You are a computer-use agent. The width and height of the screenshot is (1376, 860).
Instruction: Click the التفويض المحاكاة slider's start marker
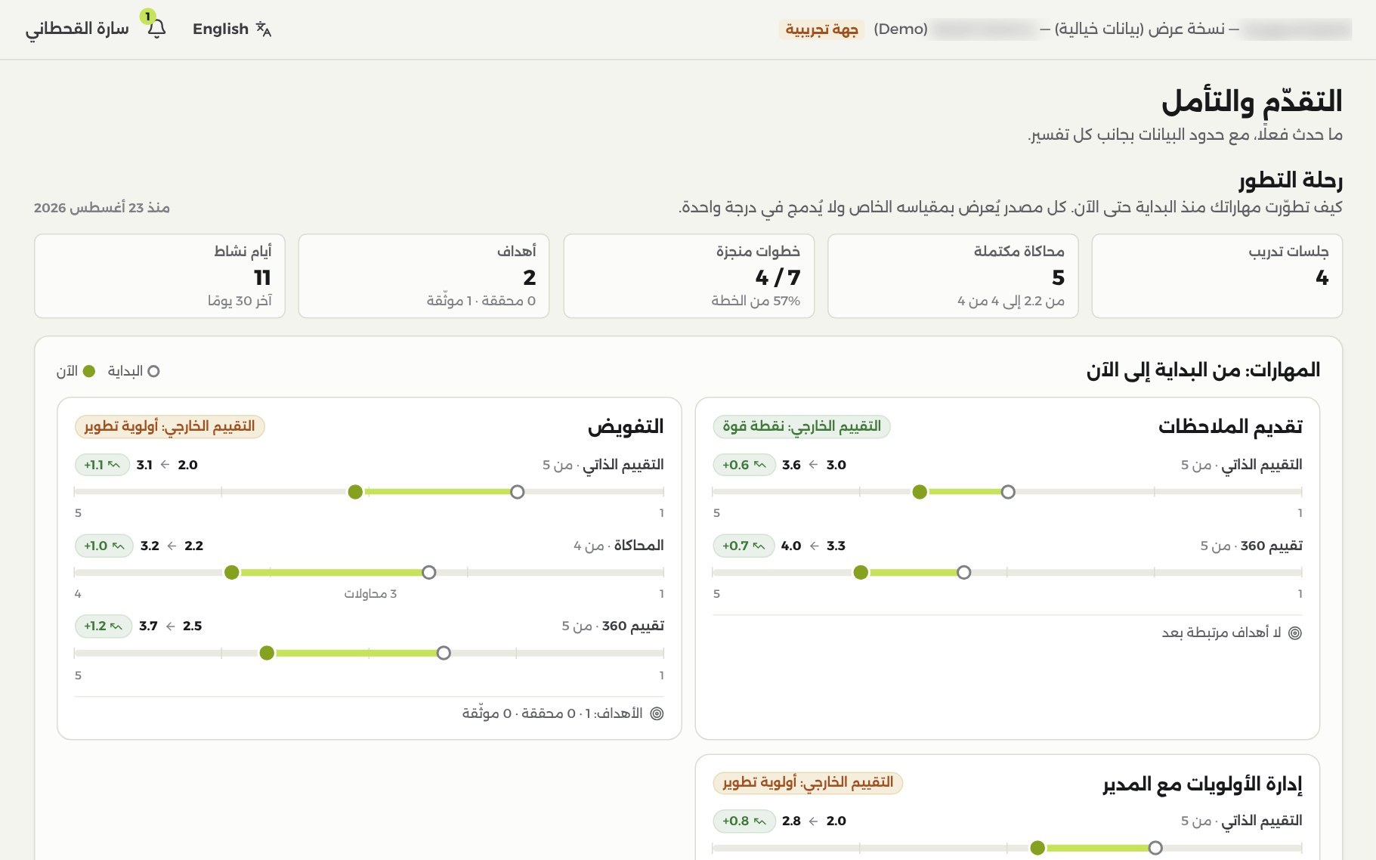(428, 573)
